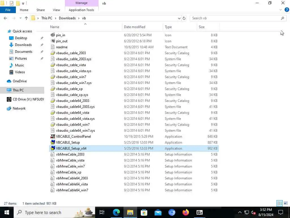The height and width of the screenshot is (218, 290).
Task: Launch Firefox from the taskbar
Action: [x=186, y=212]
